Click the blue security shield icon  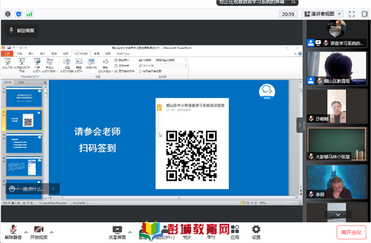click(x=19, y=14)
